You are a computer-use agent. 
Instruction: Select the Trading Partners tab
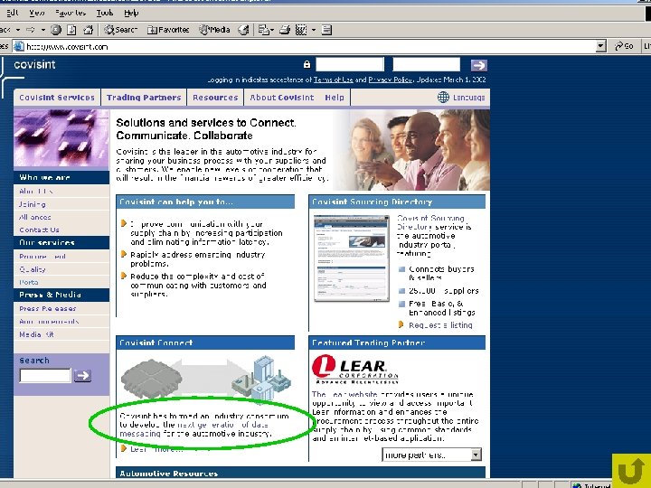pyautogui.click(x=144, y=98)
